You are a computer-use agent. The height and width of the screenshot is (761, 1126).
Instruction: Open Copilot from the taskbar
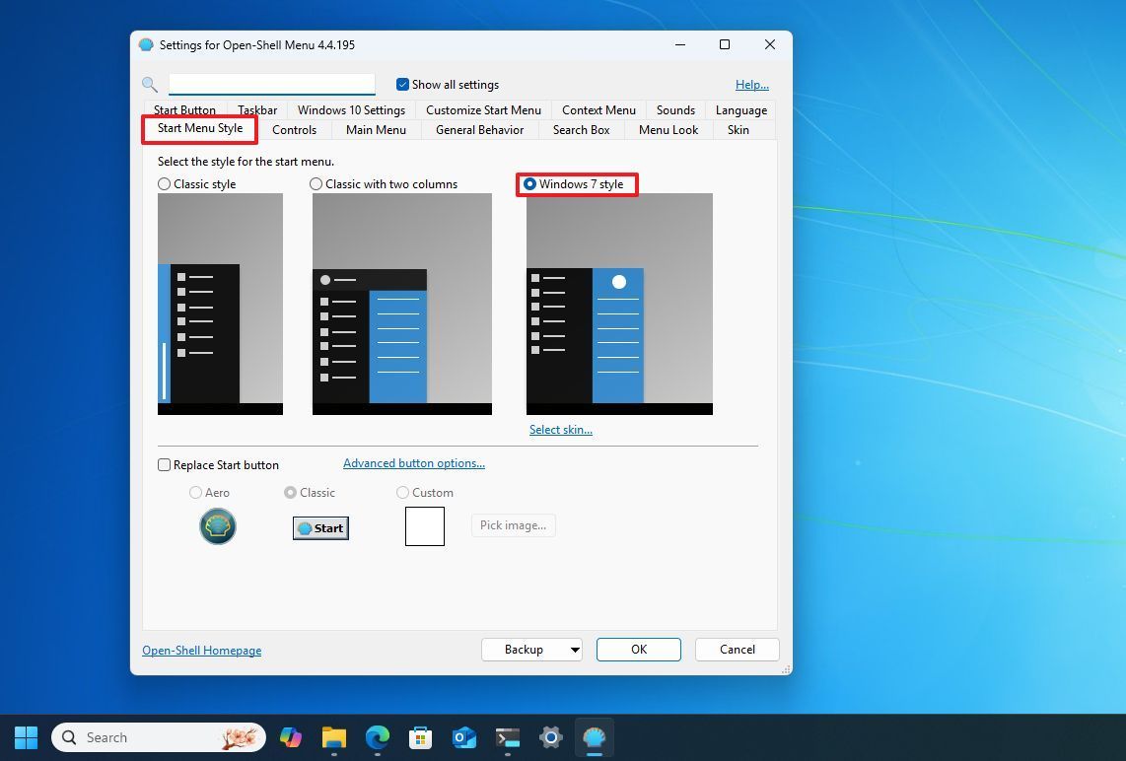[290, 736]
